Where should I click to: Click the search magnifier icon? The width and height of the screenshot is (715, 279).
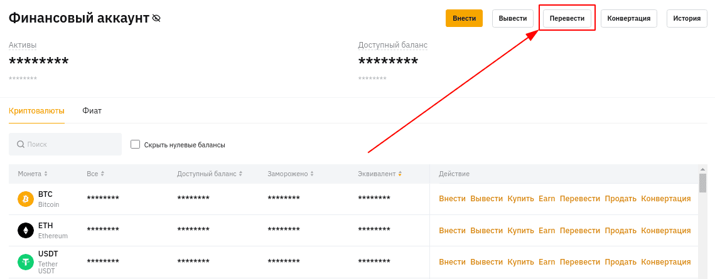(21, 144)
